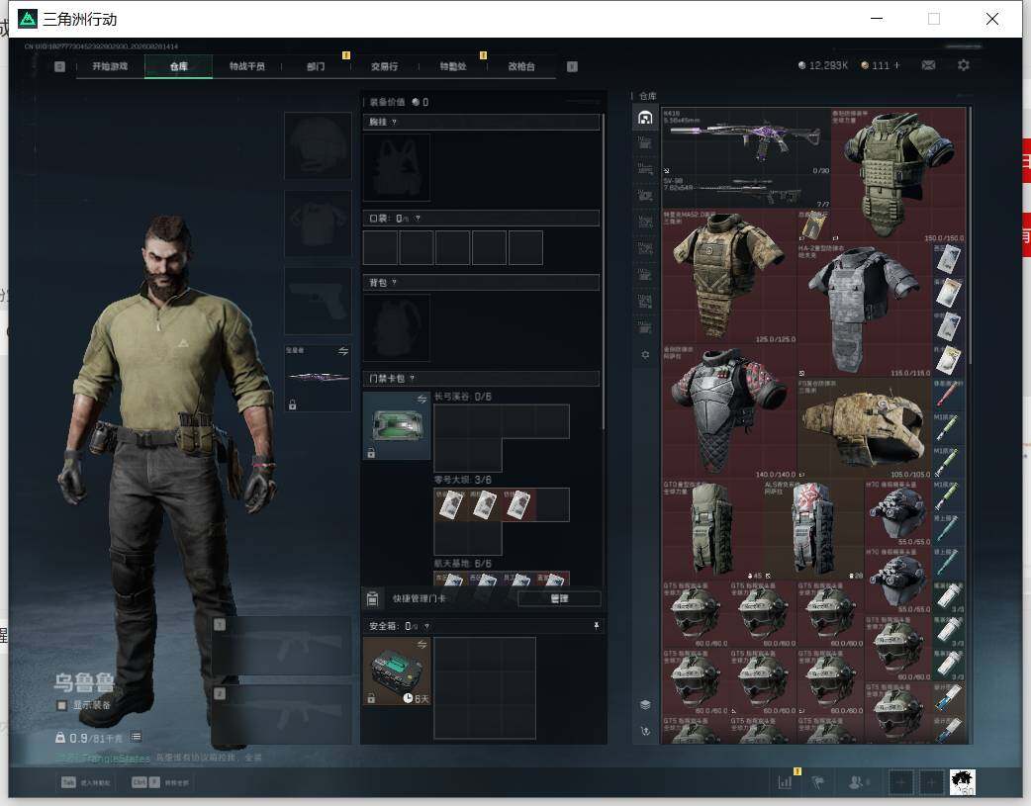The height and width of the screenshot is (806, 1031).
Task: Click swap arrows on keycard case
Action: pos(422,400)
